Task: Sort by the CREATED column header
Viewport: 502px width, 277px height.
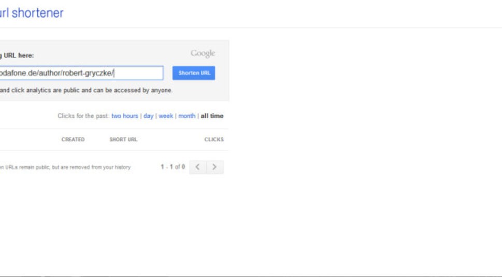Action: click(73, 140)
